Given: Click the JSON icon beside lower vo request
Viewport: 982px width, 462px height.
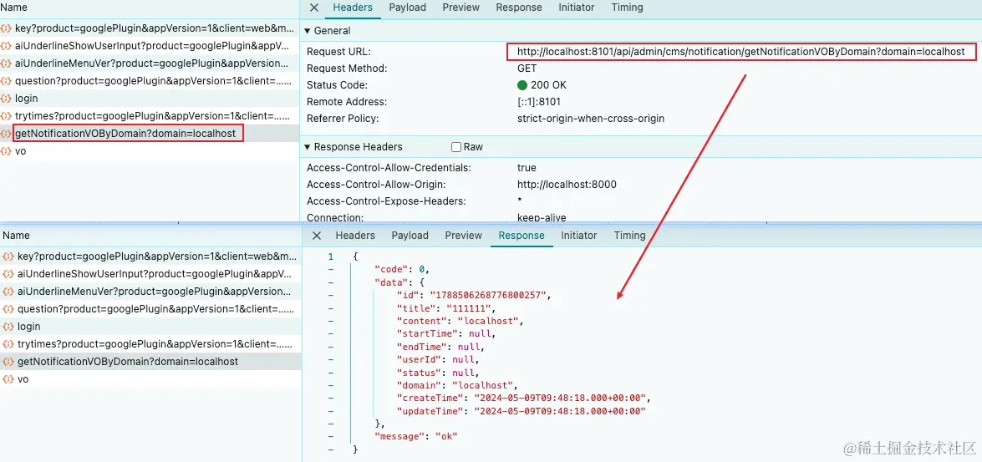Looking at the screenshot, I should click(x=8, y=378).
